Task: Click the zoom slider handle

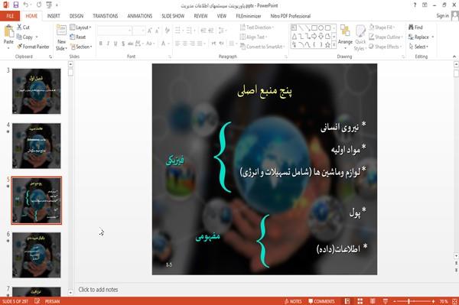Action: (x=409, y=301)
